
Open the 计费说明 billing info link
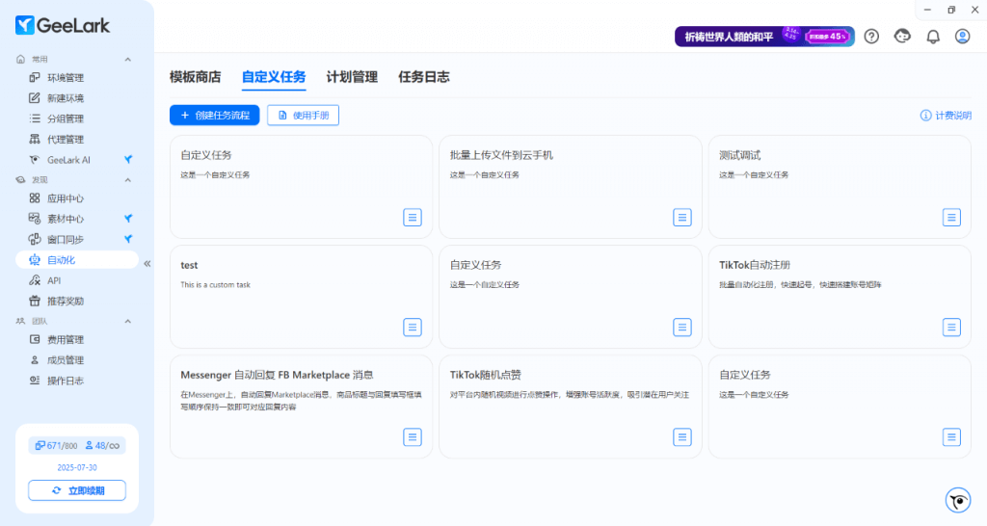pos(946,116)
